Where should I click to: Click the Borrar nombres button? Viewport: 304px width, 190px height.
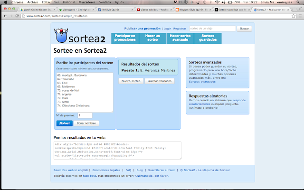(86, 123)
